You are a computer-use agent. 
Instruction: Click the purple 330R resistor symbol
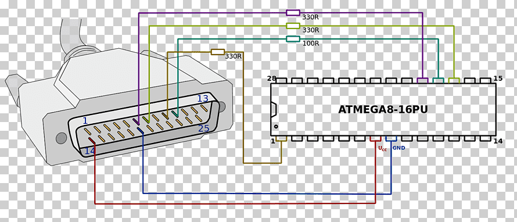pyautogui.click(x=293, y=13)
